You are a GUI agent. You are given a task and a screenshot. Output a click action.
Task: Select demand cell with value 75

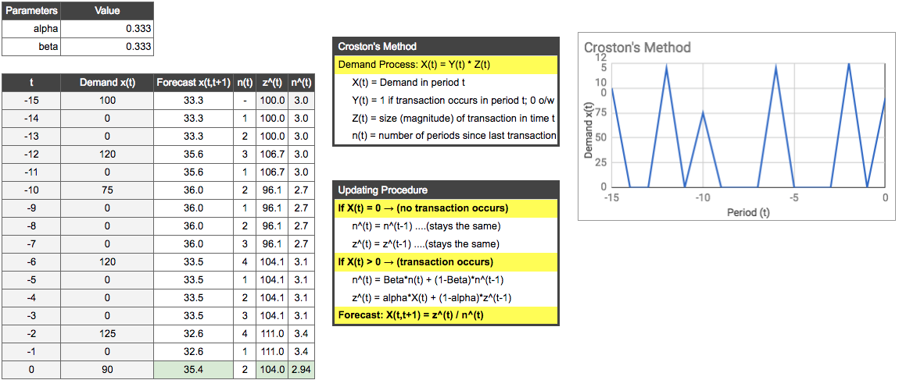(x=108, y=190)
